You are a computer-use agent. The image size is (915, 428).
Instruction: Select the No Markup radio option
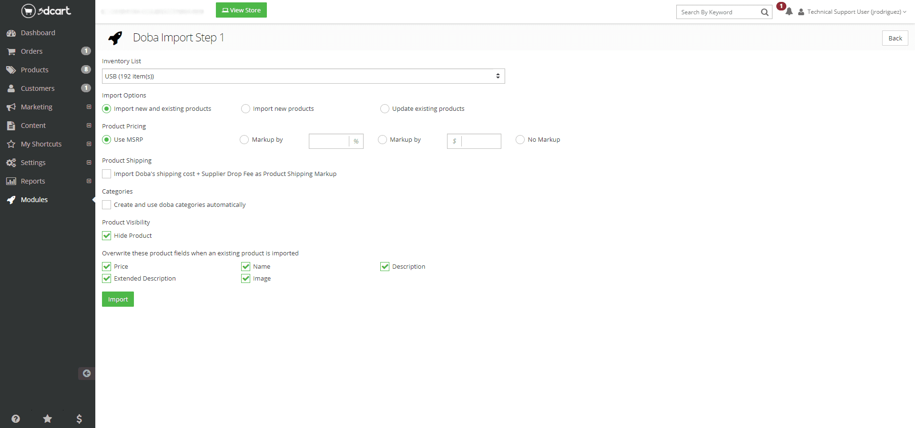tap(520, 140)
